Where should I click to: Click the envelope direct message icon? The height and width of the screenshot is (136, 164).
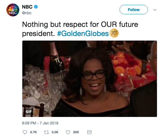pyautogui.click(x=90, y=132)
